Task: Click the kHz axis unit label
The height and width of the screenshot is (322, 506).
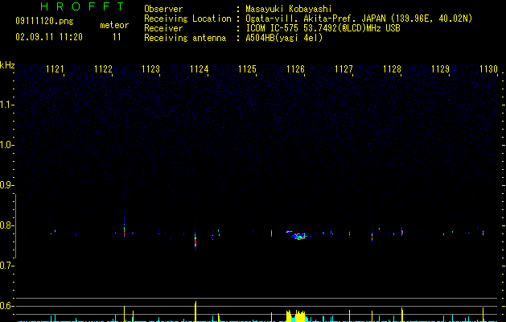Action: tap(7, 65)
